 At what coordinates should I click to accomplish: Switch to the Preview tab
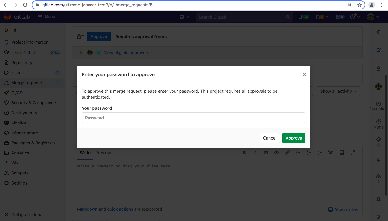[x=103, y=153]
